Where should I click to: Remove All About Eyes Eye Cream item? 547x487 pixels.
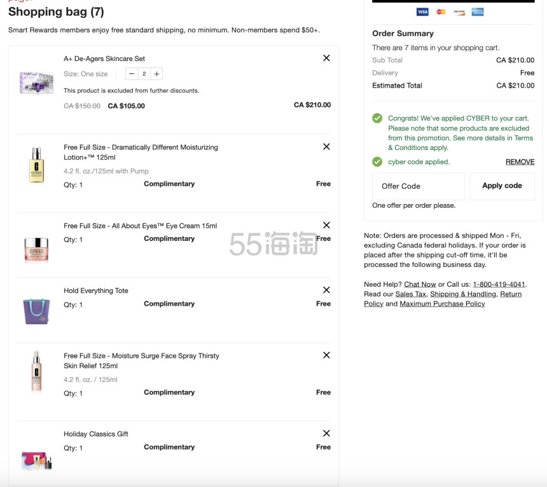(326, 225)
